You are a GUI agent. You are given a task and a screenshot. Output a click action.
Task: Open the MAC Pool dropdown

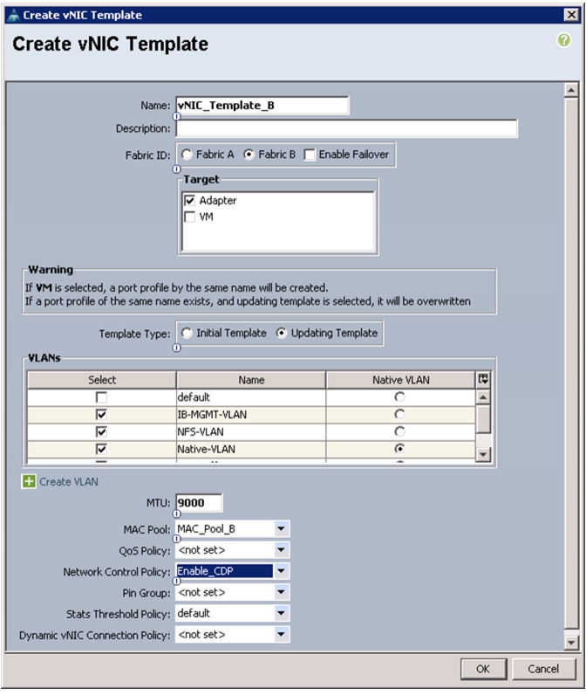(x=281, y=528)
